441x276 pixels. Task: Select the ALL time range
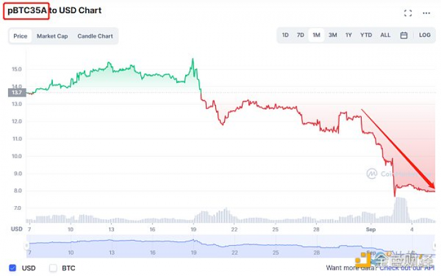pyautogui.click(x=386, y=35)
